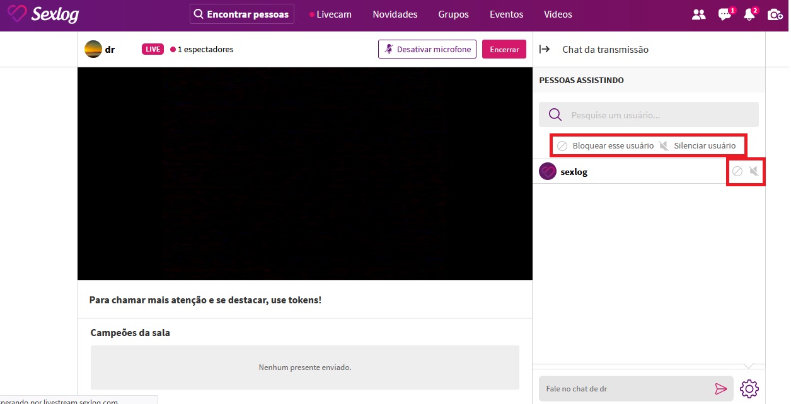The image size is (791, 404).
Task: Click the magnifier icon in user search
Action: tap(555, 115)
